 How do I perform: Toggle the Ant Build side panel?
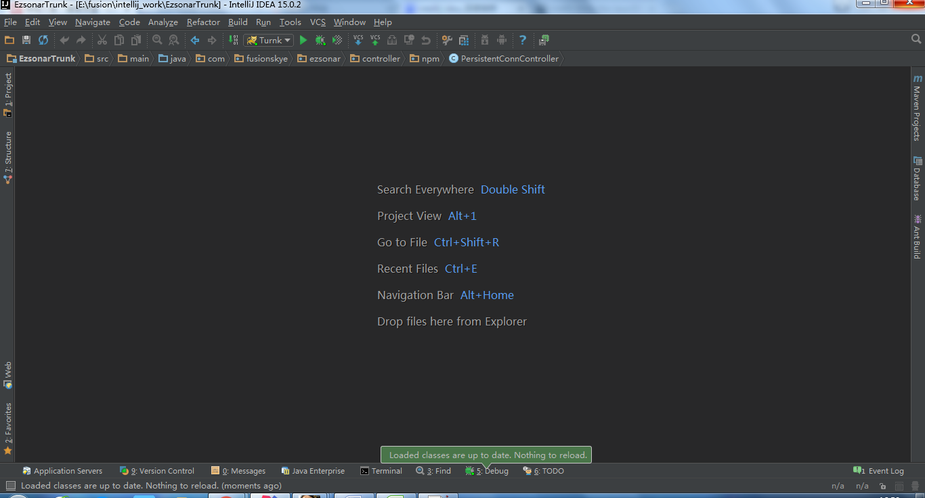coord(917,237)
